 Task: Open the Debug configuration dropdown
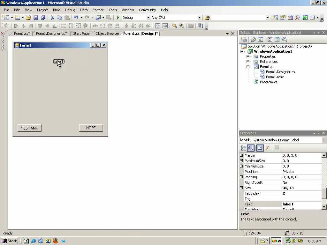(148, 18)
